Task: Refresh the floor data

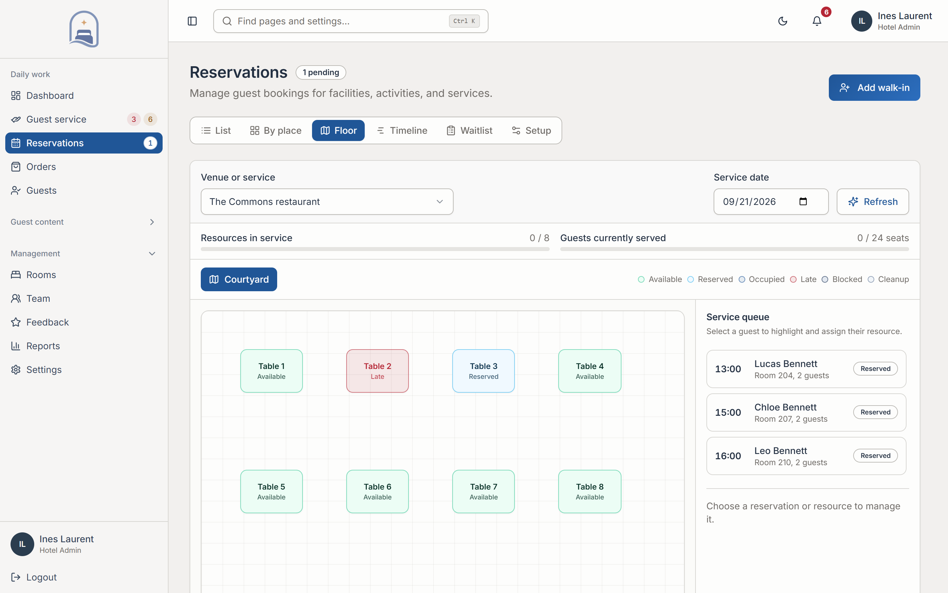Action: point(873,202)
